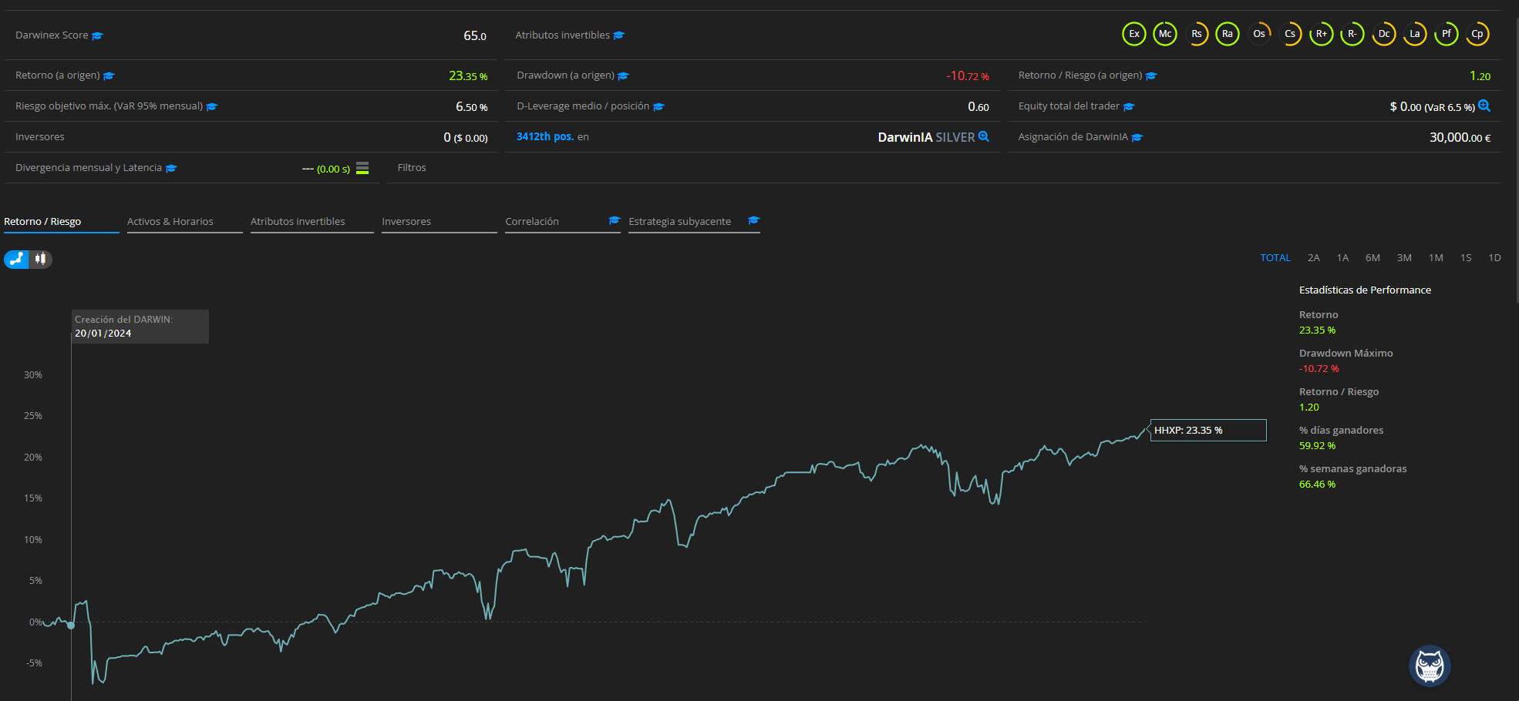
Task: Click the 3412th pos. ranking link
Action: click(544, 136)
